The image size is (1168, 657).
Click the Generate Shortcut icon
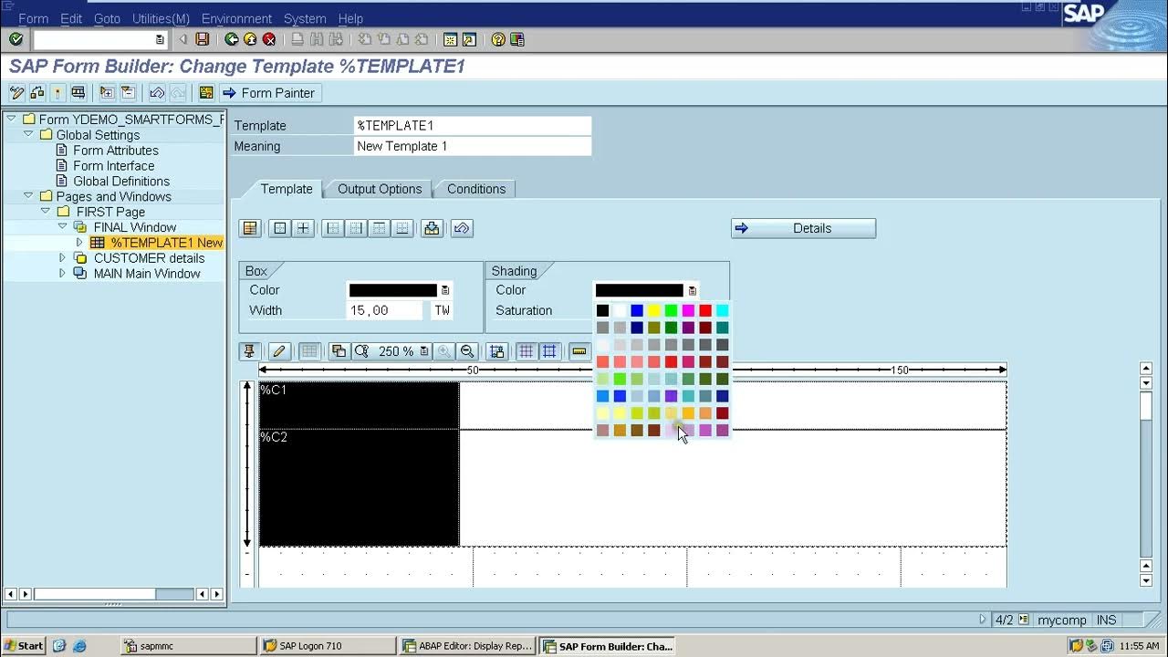click(x=469, y=39)
